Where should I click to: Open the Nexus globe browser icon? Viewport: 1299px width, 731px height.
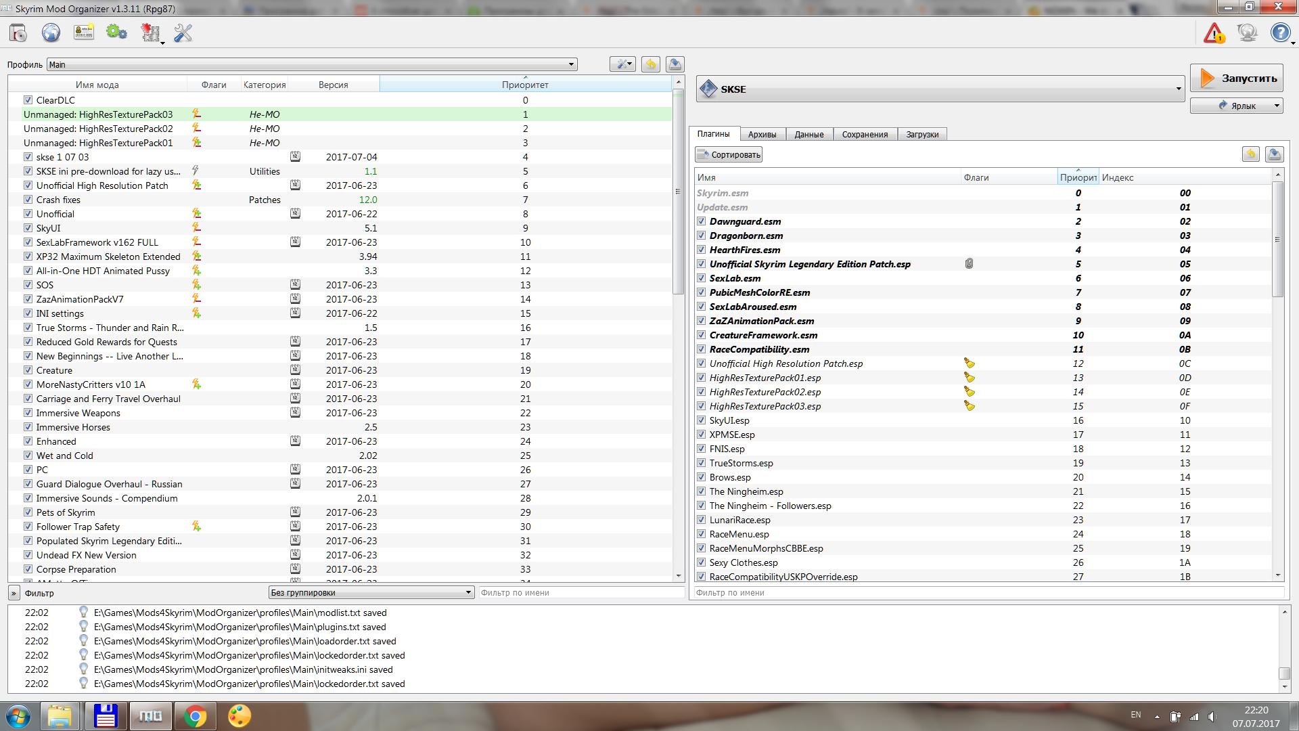point(51,32)
